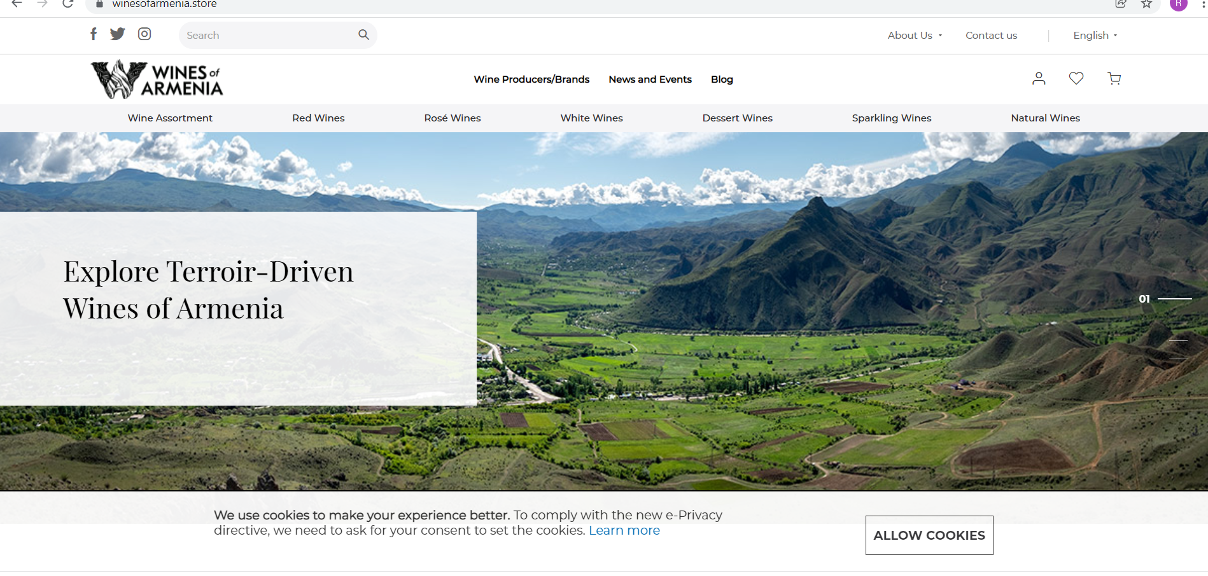The width and height of the screenshot is (1208, 576).
Task: Open the English language dropdown
Action: [x=1095, y=36]
